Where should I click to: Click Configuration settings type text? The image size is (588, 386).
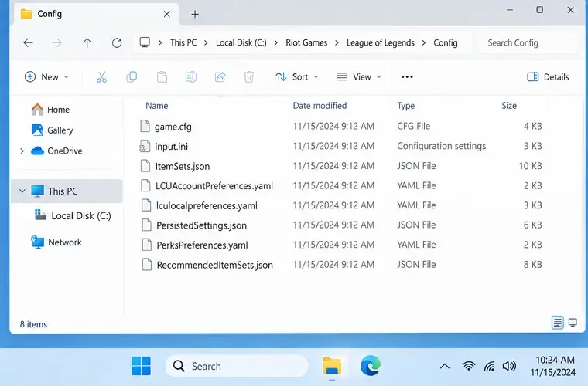pos(441,146)
